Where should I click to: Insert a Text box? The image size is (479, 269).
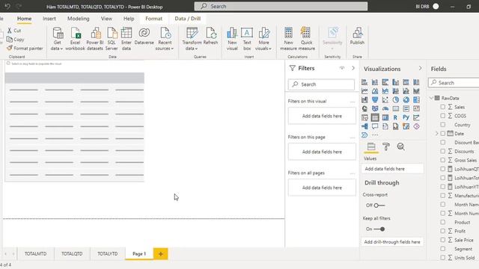tap(247, 39)
